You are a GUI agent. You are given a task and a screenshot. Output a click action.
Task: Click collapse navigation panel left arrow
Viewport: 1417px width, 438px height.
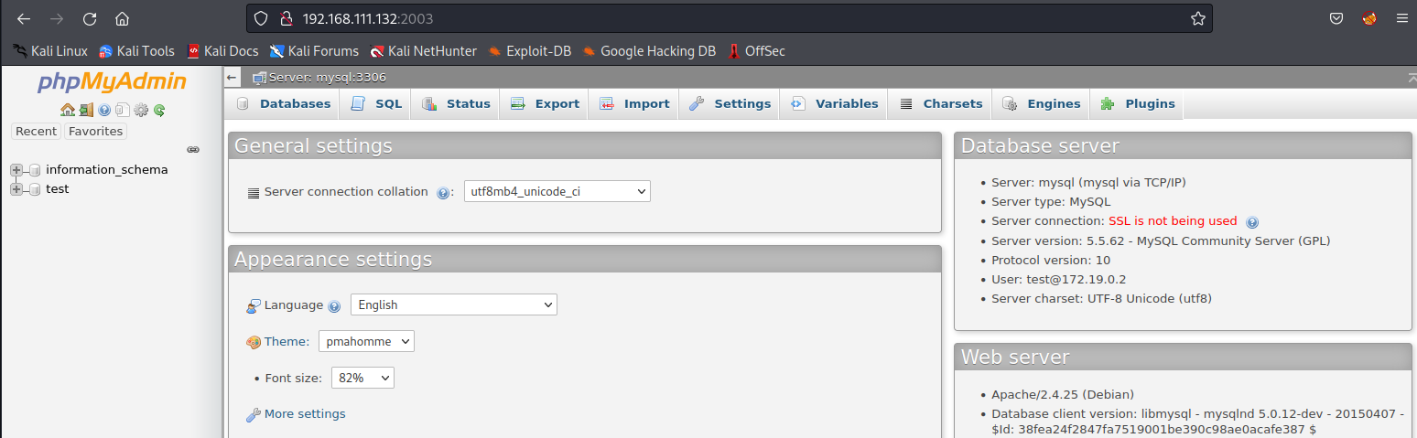click(233, 78)
